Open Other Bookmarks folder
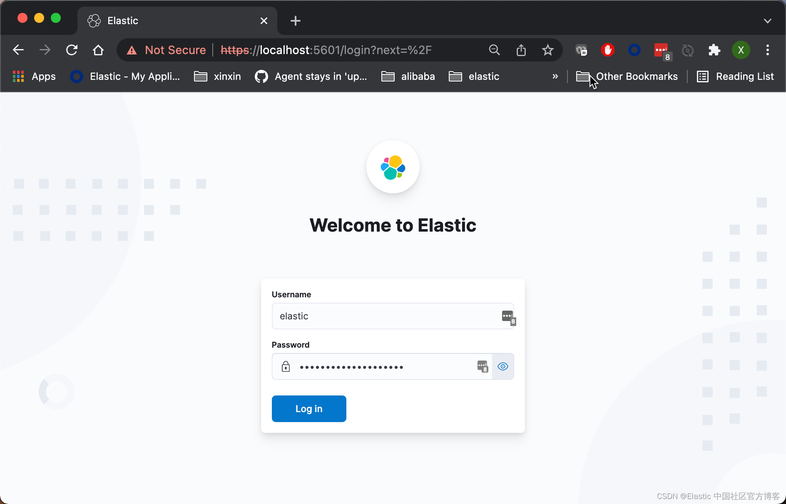 [627, 77]
